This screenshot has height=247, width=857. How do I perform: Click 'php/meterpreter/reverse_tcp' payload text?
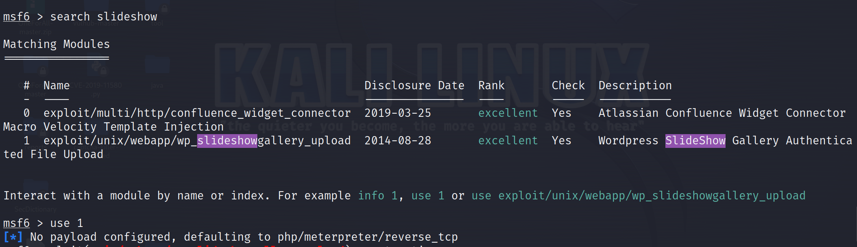pyautogui.click(x=368, y=237)
